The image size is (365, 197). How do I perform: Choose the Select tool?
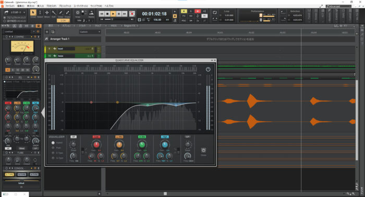click(x=40, y=12)
